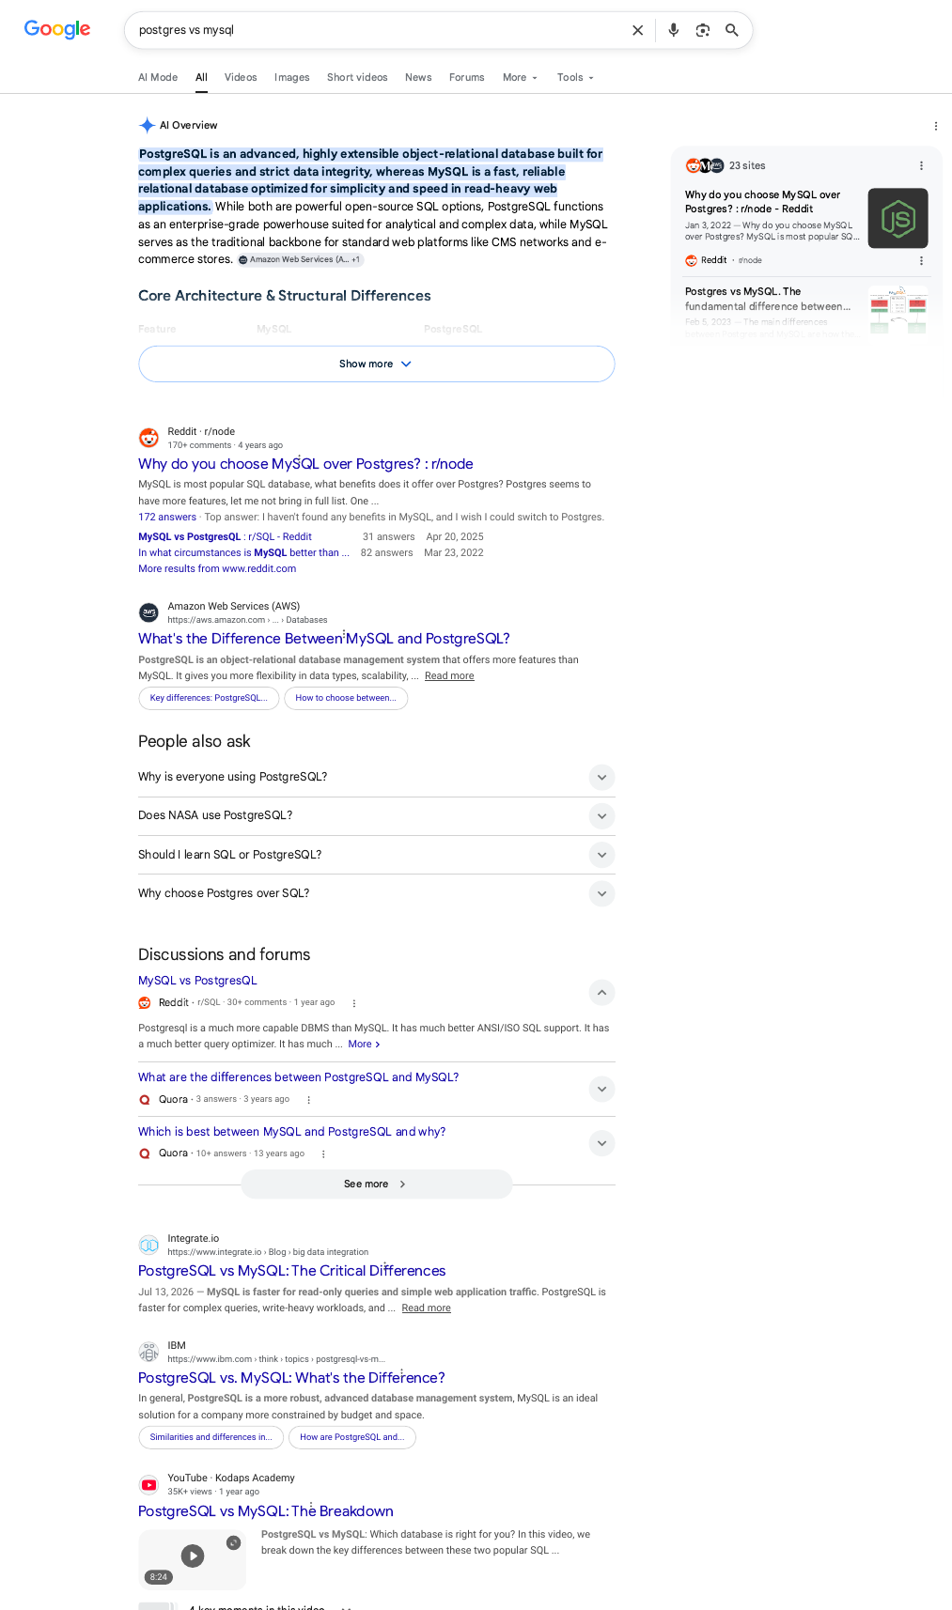Open the Forums tab
Viewport: 952px width, 1610px height.
tap(467, 77)
